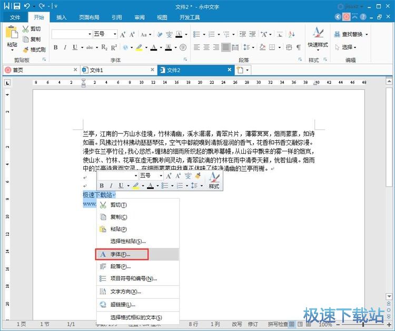Cut selection with 剪切 ribbon button
Image resolution: width=395 pixels, height=331 pixels.
pos(32,29)
